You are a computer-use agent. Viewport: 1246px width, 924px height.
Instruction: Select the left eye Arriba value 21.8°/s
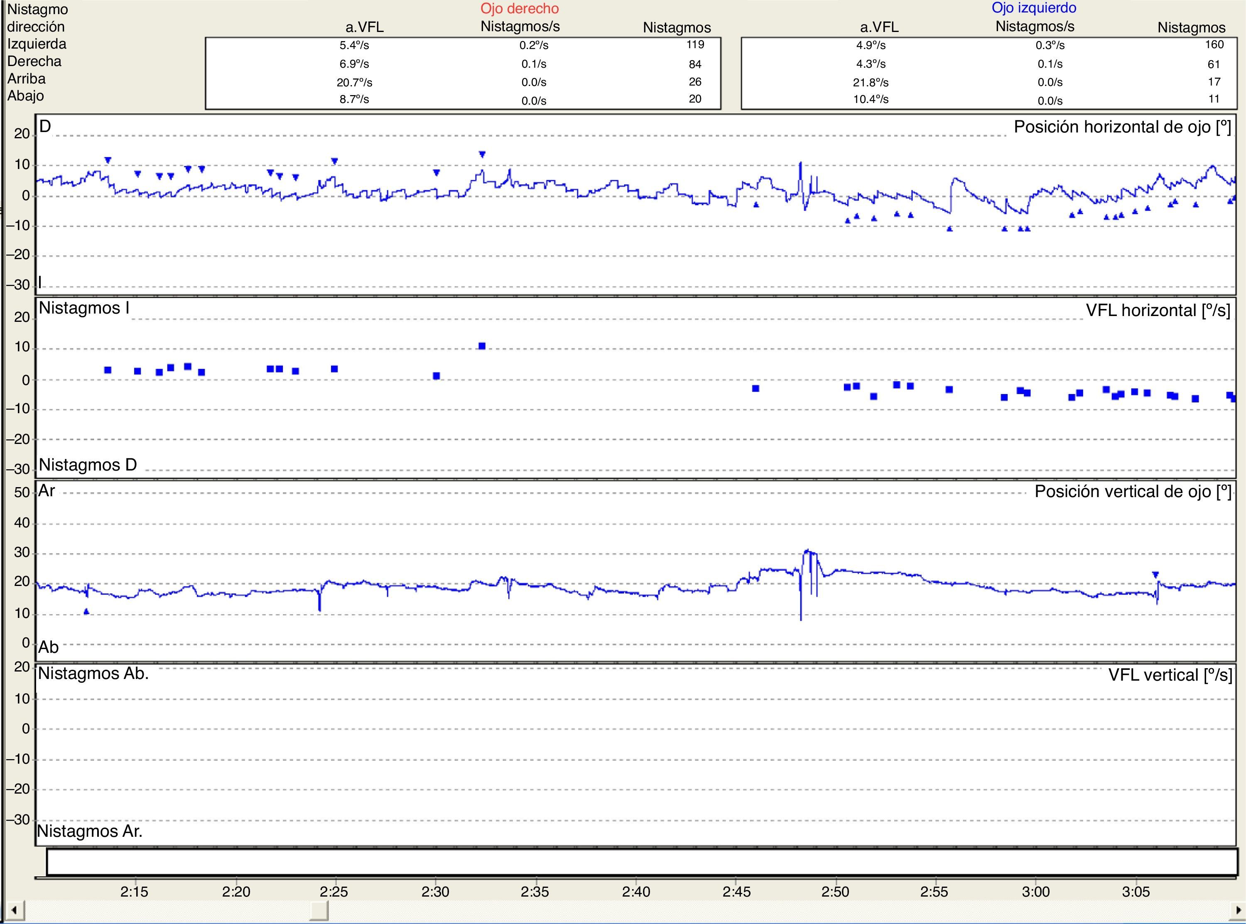pyautogui.click(x=871, y=82)
